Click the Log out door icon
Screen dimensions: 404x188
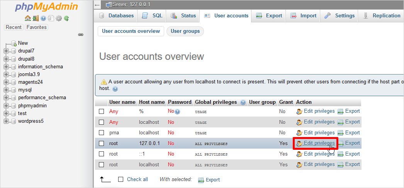click(x=36, y=18)
